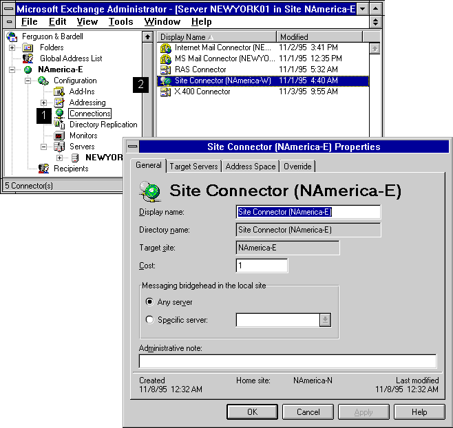Click the Configuration container icon

(x=43, y=81)
